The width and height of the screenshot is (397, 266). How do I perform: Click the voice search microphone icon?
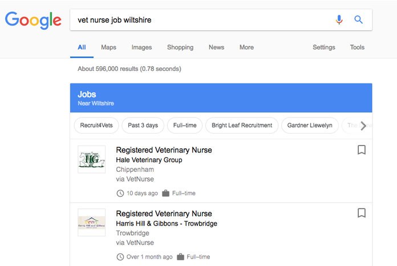coord(339,20)
